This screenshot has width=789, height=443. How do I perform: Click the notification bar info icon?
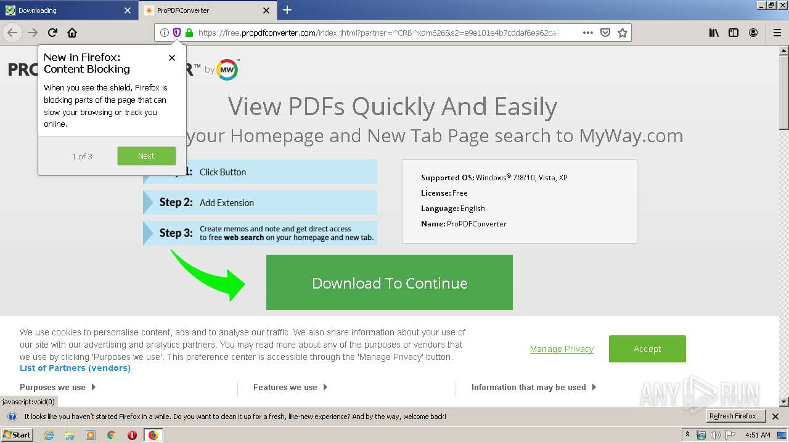pos(12,417)
